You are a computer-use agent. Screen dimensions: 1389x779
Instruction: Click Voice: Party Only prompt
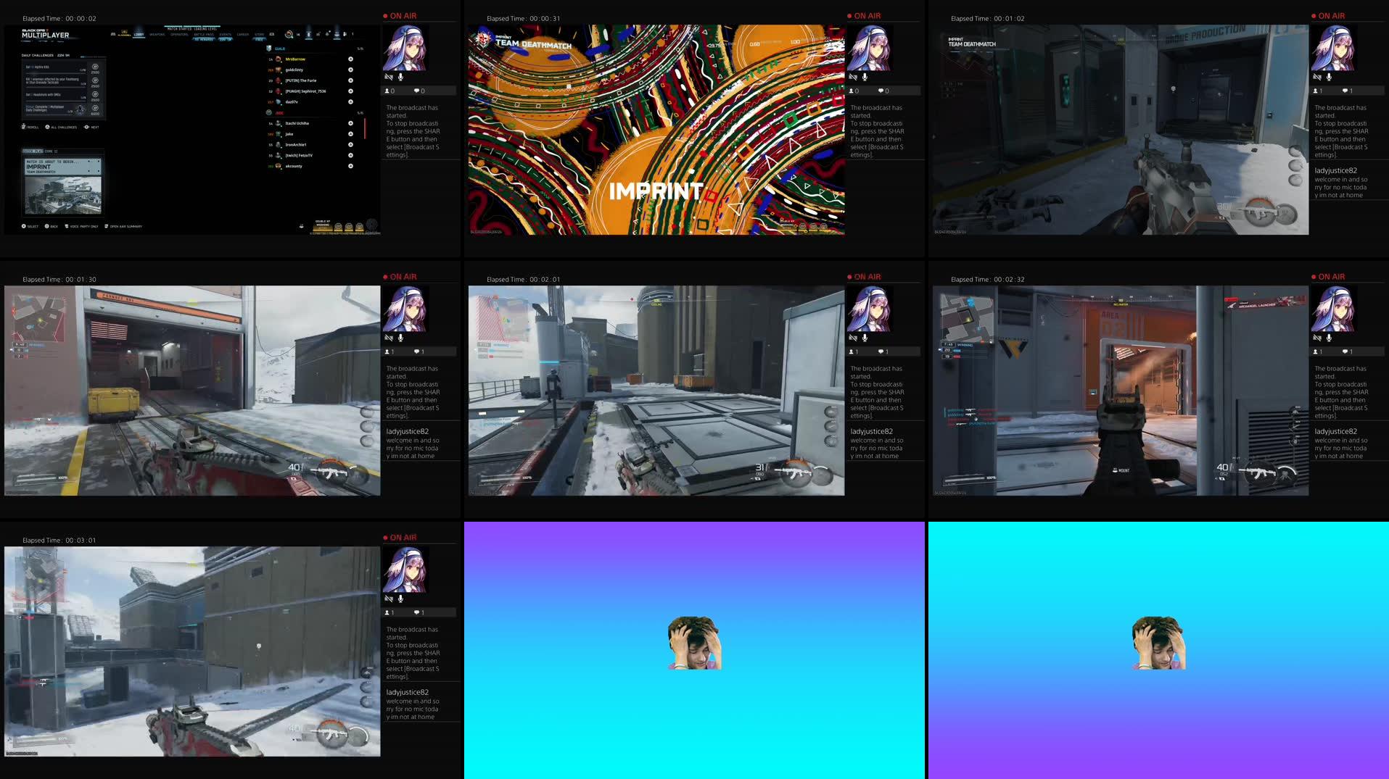point(81,226)
